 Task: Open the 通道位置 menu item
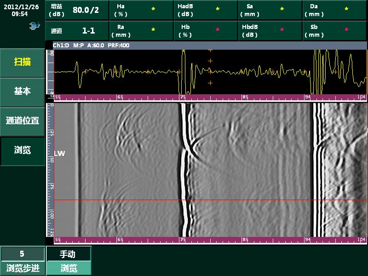pos(23,121)
